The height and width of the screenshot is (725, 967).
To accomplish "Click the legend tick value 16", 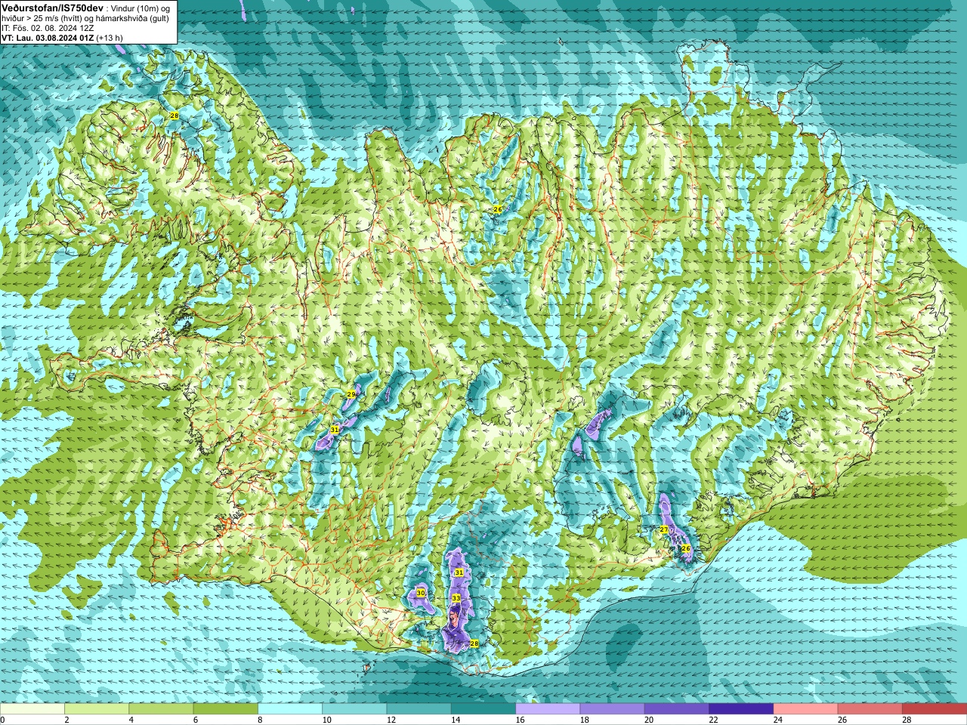I will pos(520,720).
